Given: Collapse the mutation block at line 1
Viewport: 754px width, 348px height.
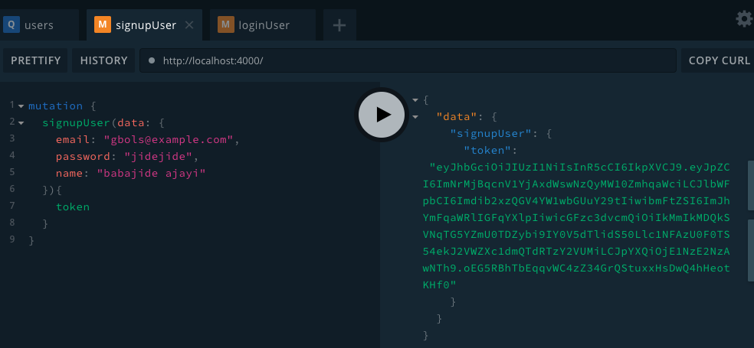Looking at the screenshot, I should (21, 106).
